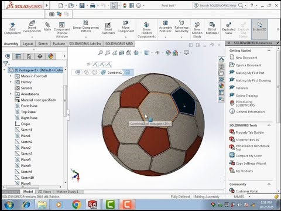Viewport: 281px width, 211px height.
Task: Click Open a Document link
Action: pyautogui.click(x=248, y=65)
